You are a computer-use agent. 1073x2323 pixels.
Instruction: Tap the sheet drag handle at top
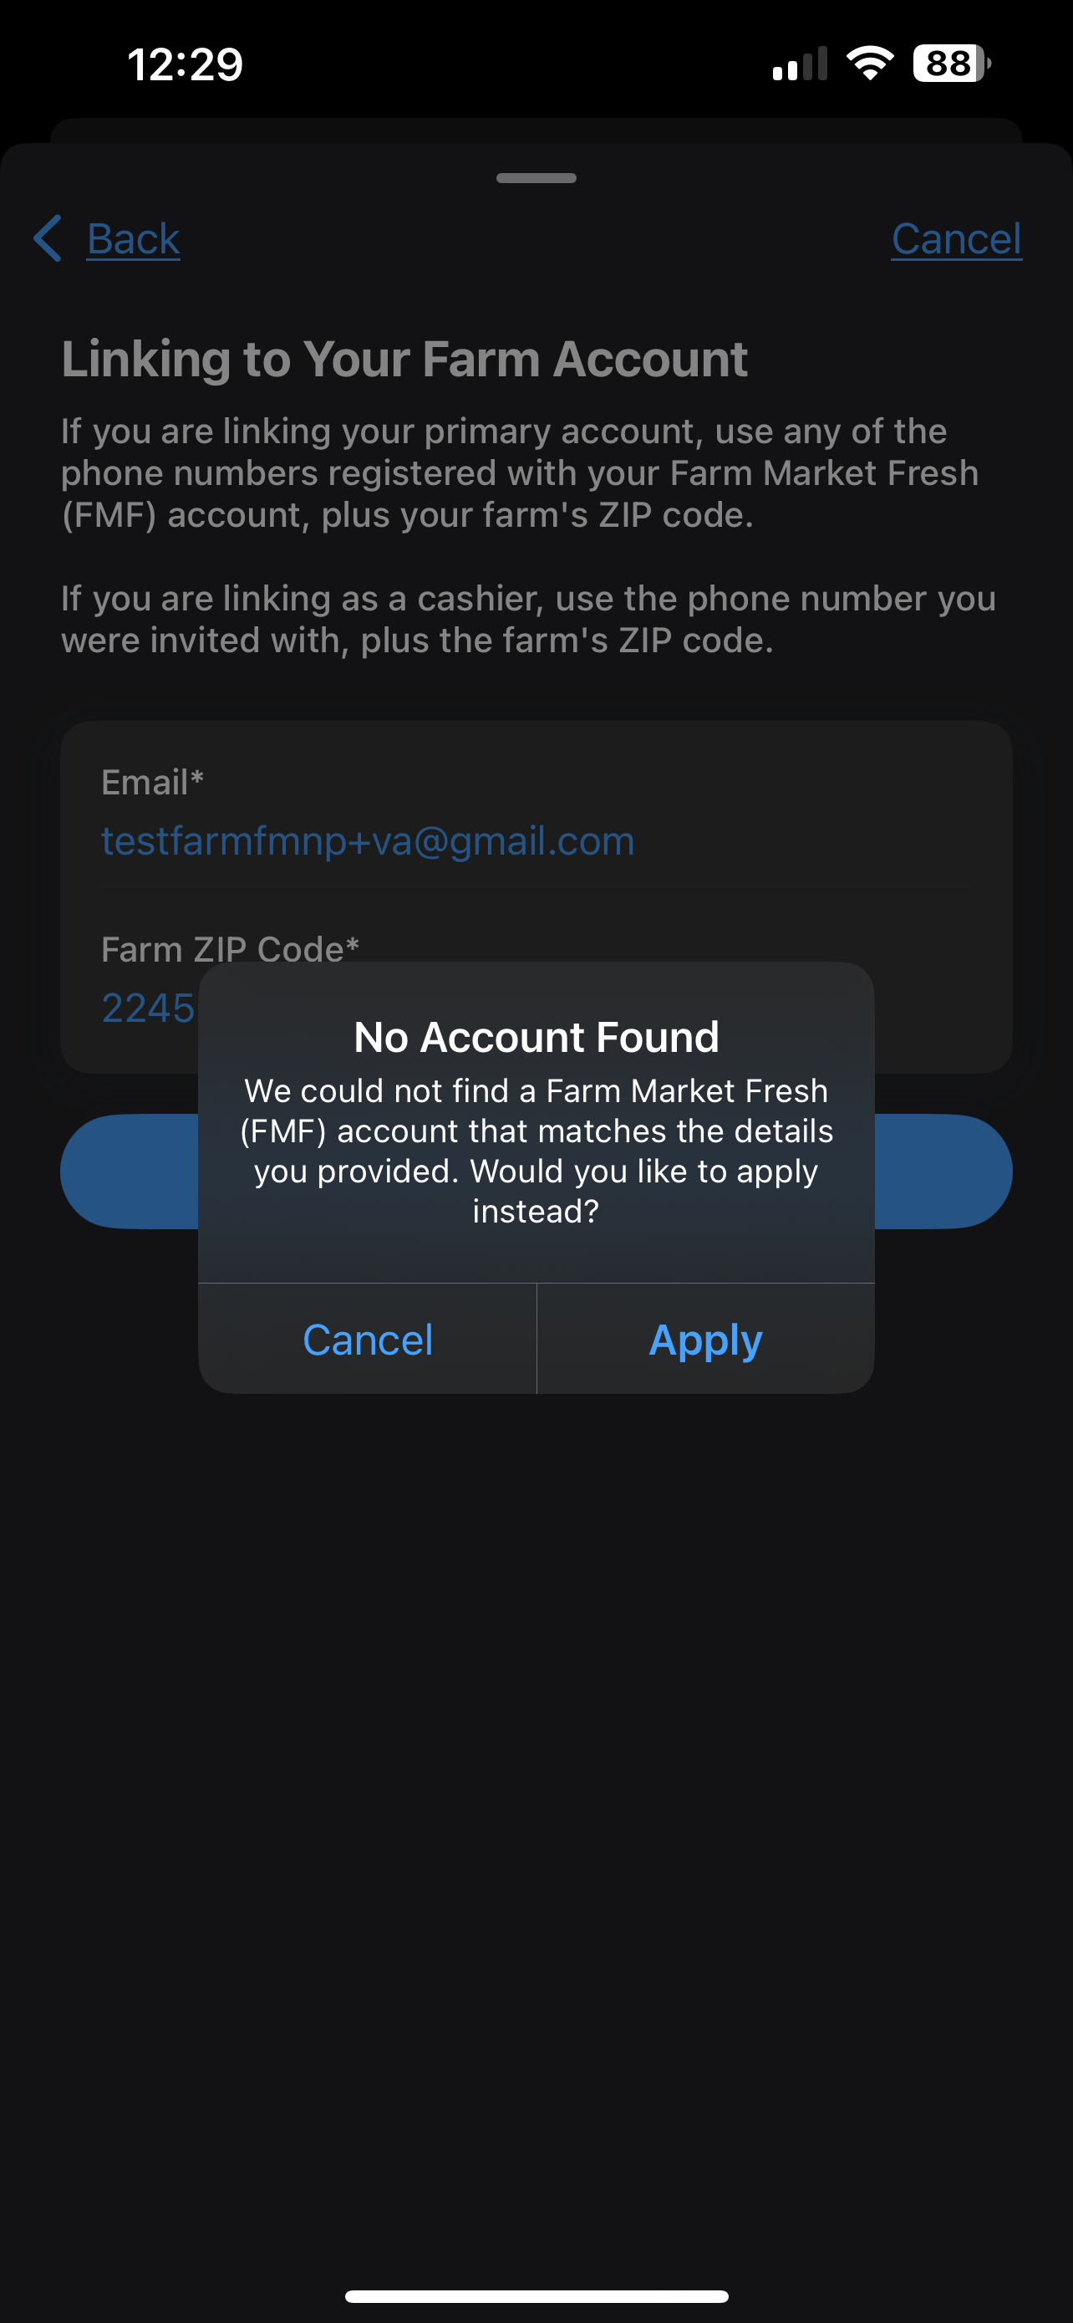tap(536, 177)
